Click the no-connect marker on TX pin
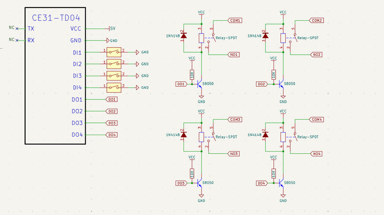 17,28
